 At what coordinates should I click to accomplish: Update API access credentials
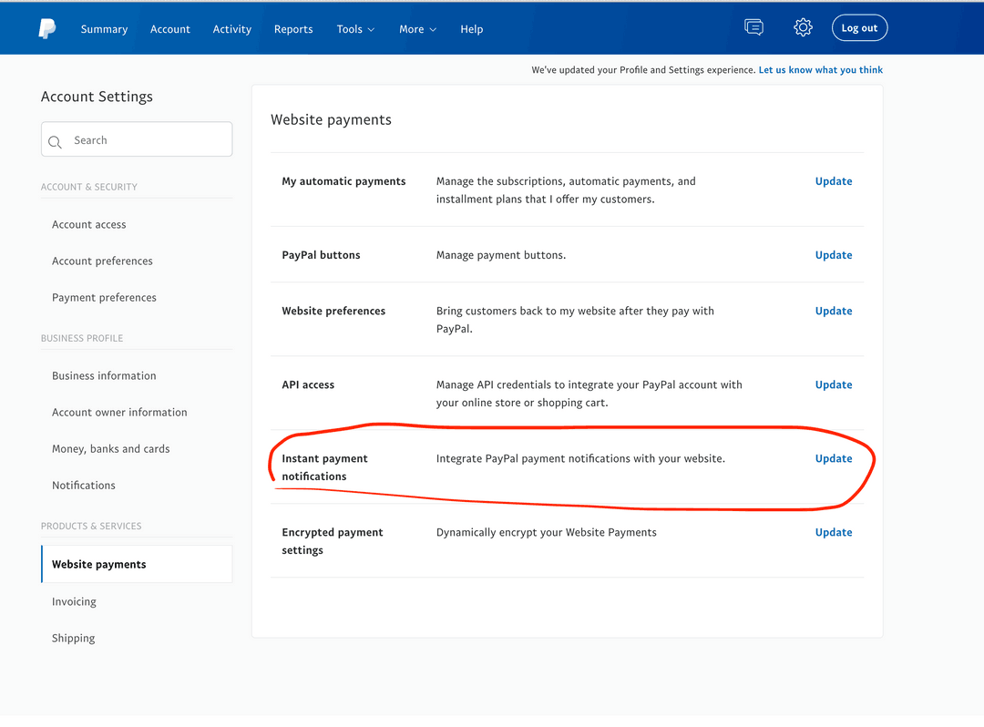[834, 385]
